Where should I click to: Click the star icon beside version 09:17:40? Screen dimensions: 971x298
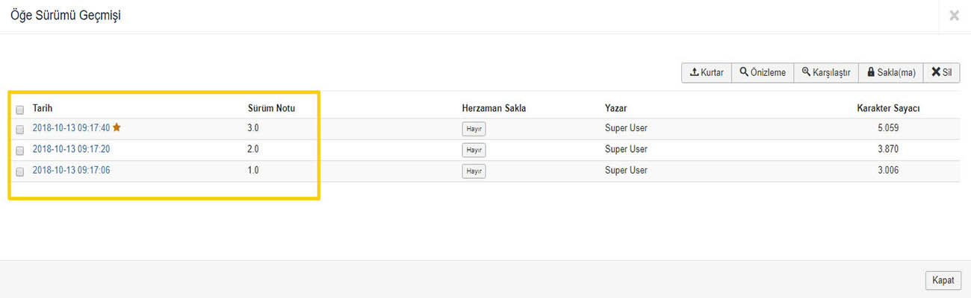pos(117,127)
